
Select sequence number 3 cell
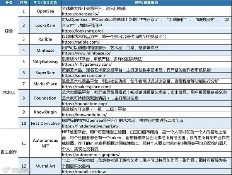pyautogui.click(x=24, y=39)
